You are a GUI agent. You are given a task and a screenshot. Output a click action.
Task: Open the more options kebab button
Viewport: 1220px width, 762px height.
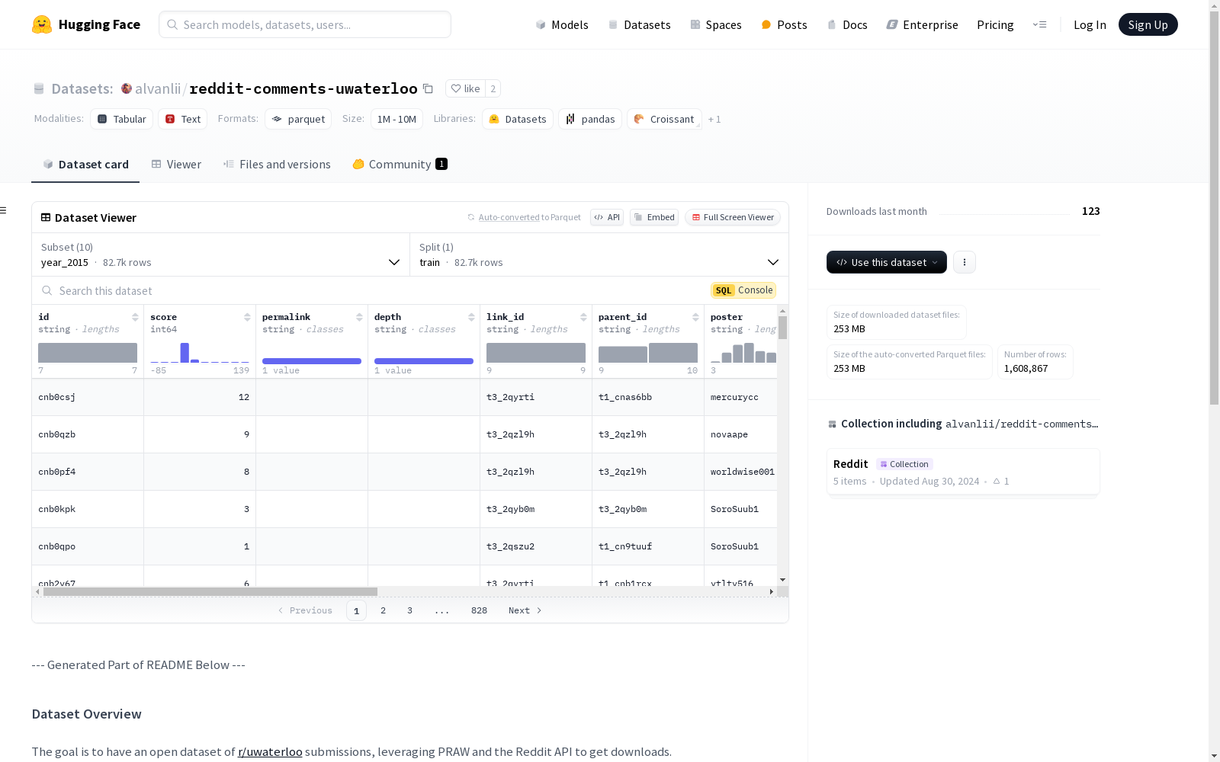[x=965, y=262]
